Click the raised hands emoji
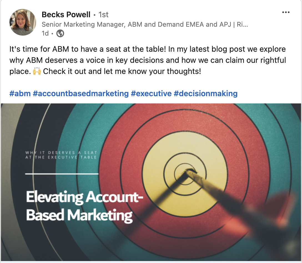The image size is (302, 263). click(37, 71)
